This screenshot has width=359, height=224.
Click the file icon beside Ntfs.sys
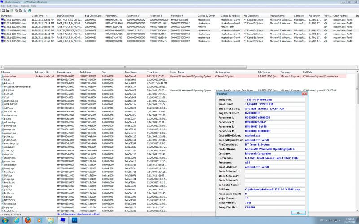pyautogui.click(x=3, y=175)
